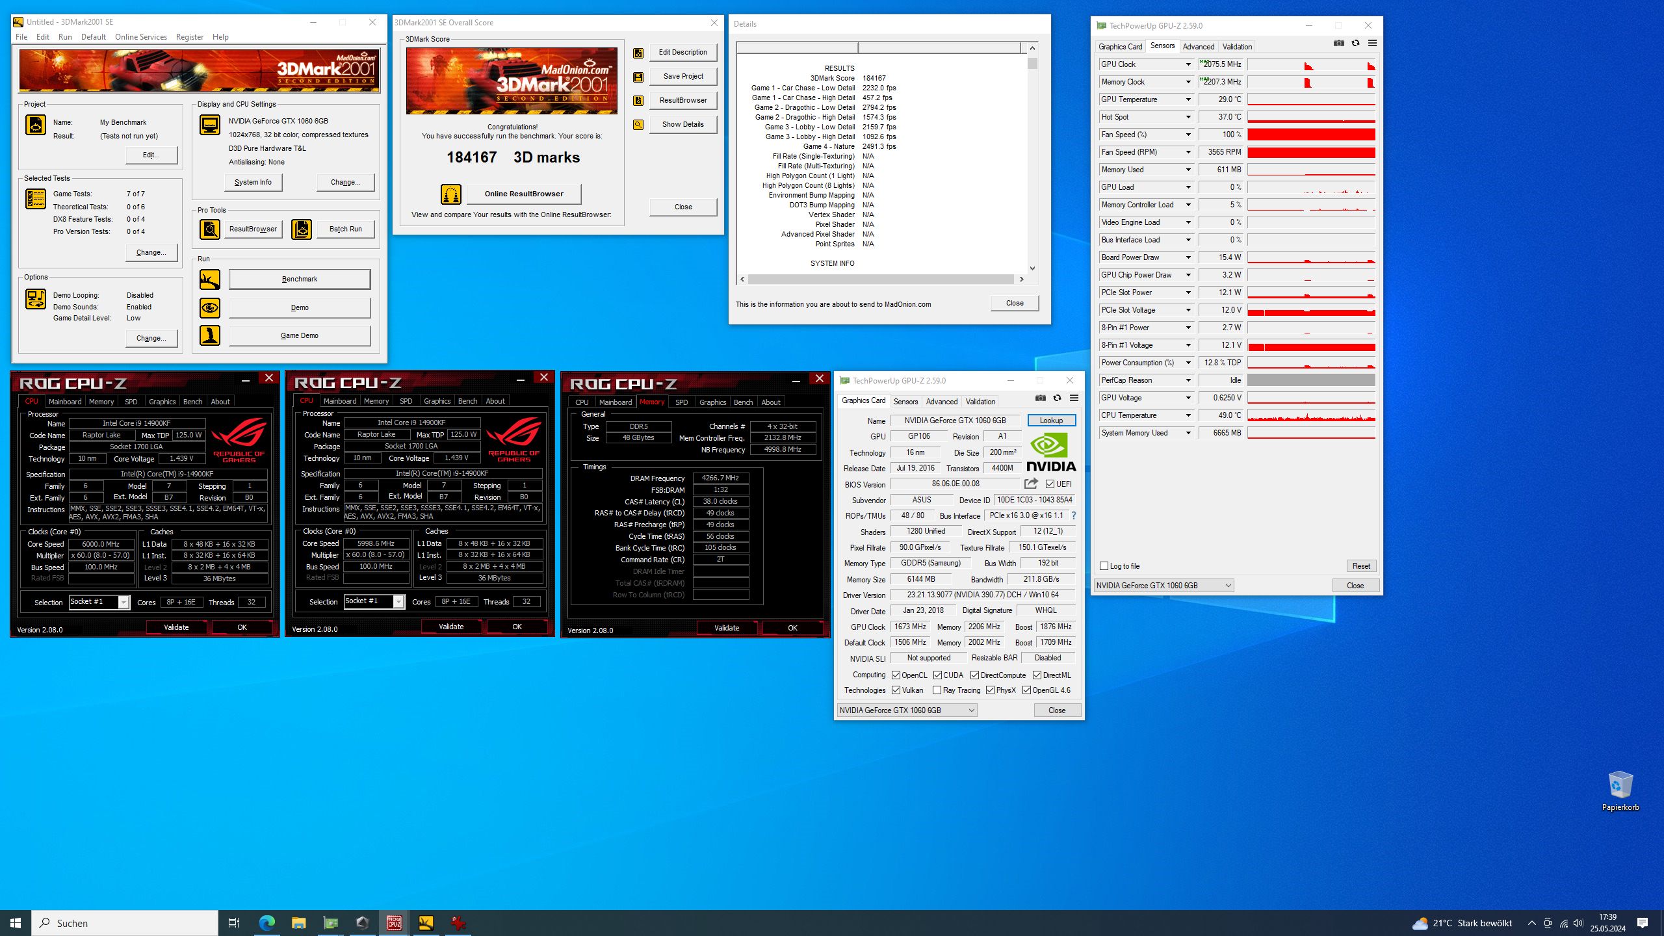Click the Suchen taskbar search field
Image resolution: width=1664 pixels, height=936 pixels.
click(x=125, y=923)
